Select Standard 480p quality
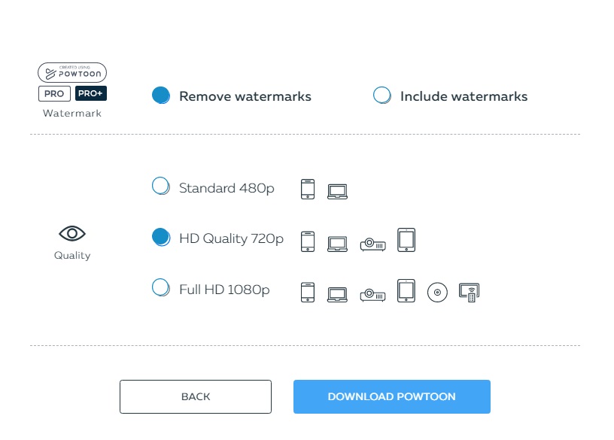Screen dimensions: 614x440 [x=161, y=186]
